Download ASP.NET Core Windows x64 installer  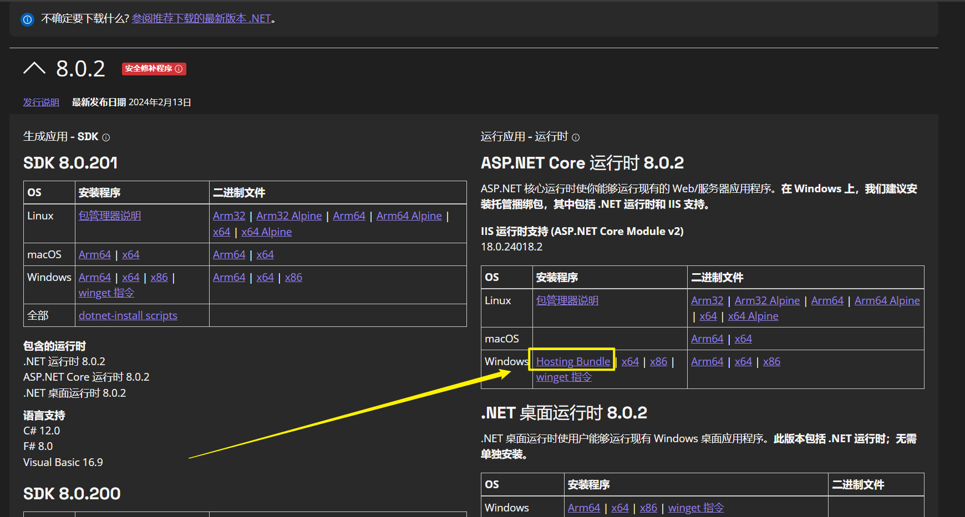pyautogui.click(x=630, y=361)
